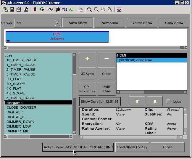Send Ctrl+Esc using the toolbar icon

tap(58, 9)
